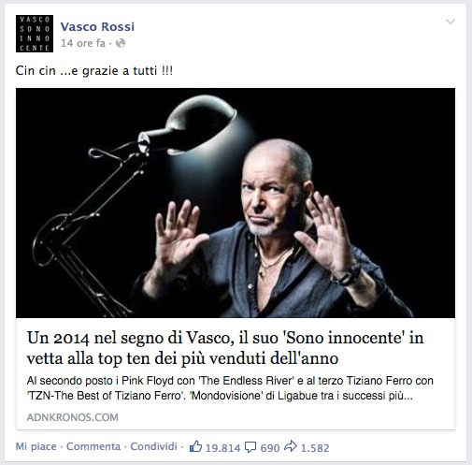The height and width of the screenshot is (465, 472).
Task: Visit the ADNKRONOS.COM source link
Action: pyautogui.click(x=72, y=417)
